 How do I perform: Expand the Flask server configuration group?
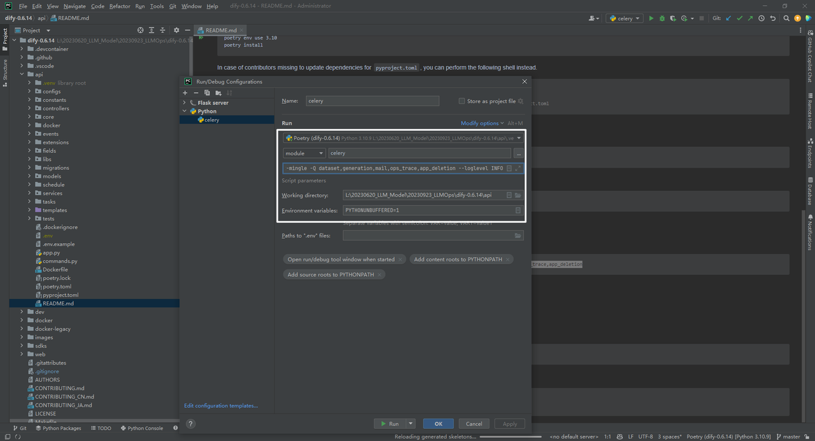point(184,102)
